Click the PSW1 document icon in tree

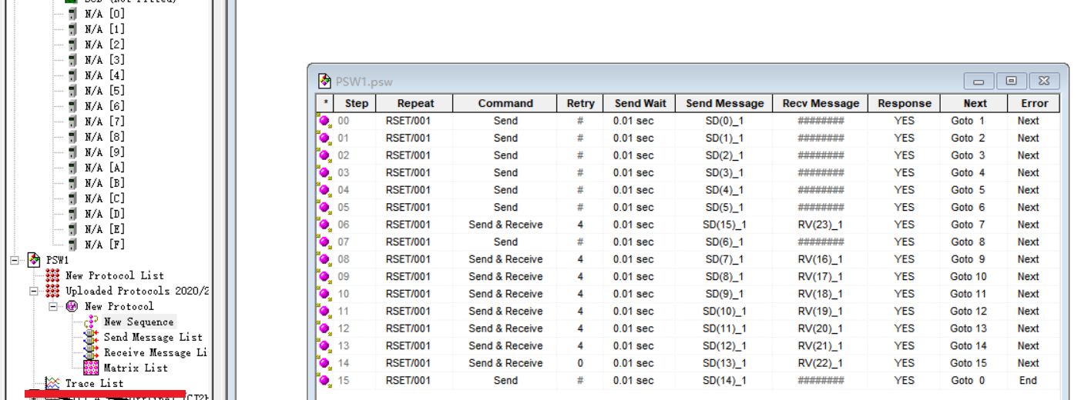(34, 260)
